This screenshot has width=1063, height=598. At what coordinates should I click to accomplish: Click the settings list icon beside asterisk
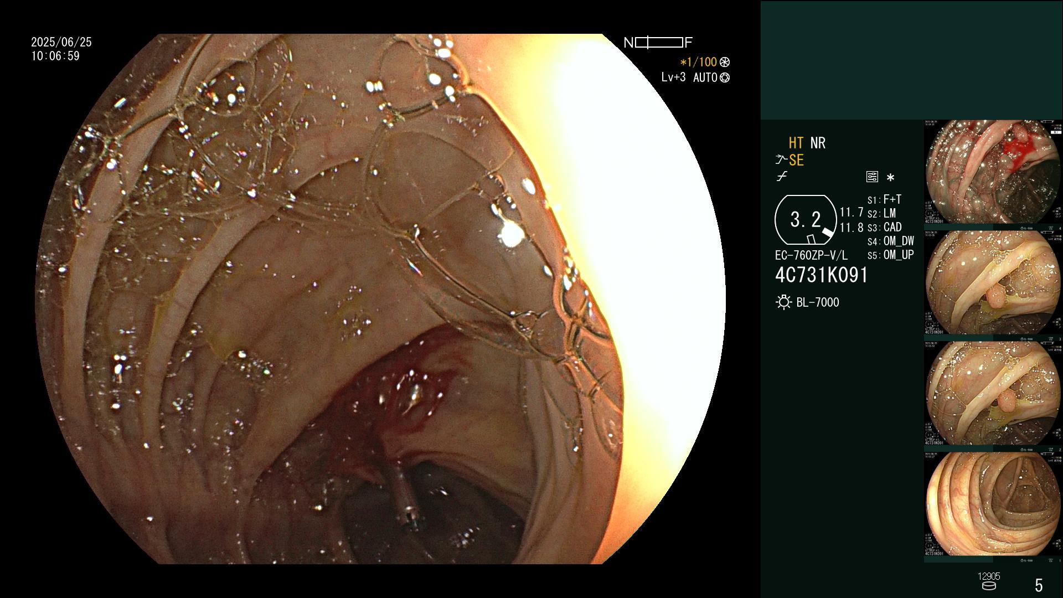point(872,177)
